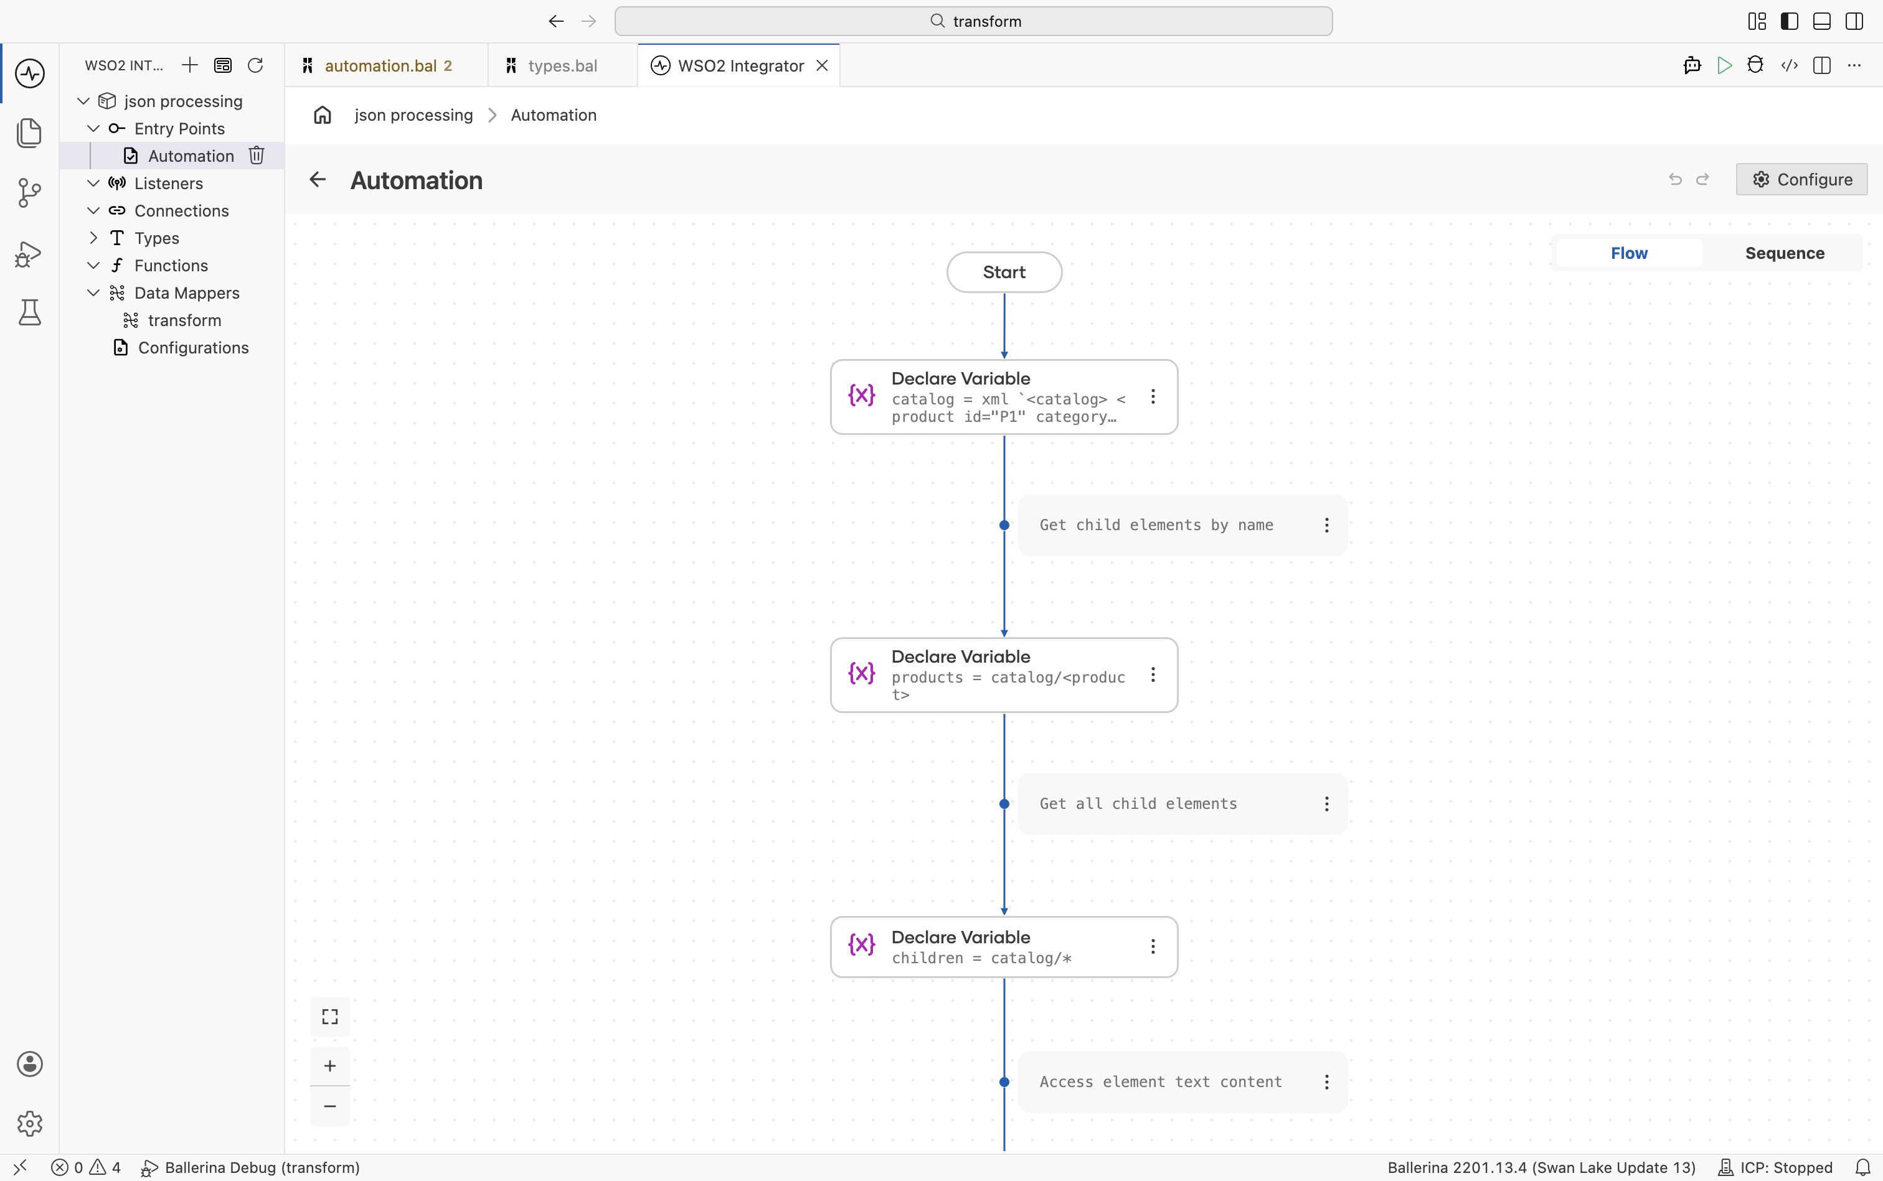Delete the Automation entry point
The height and width of the screenshot is (1181, 1883).
257,156
